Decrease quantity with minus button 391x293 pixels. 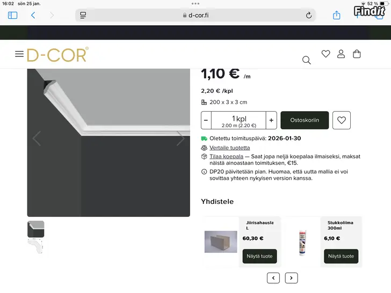pos(206,120)
